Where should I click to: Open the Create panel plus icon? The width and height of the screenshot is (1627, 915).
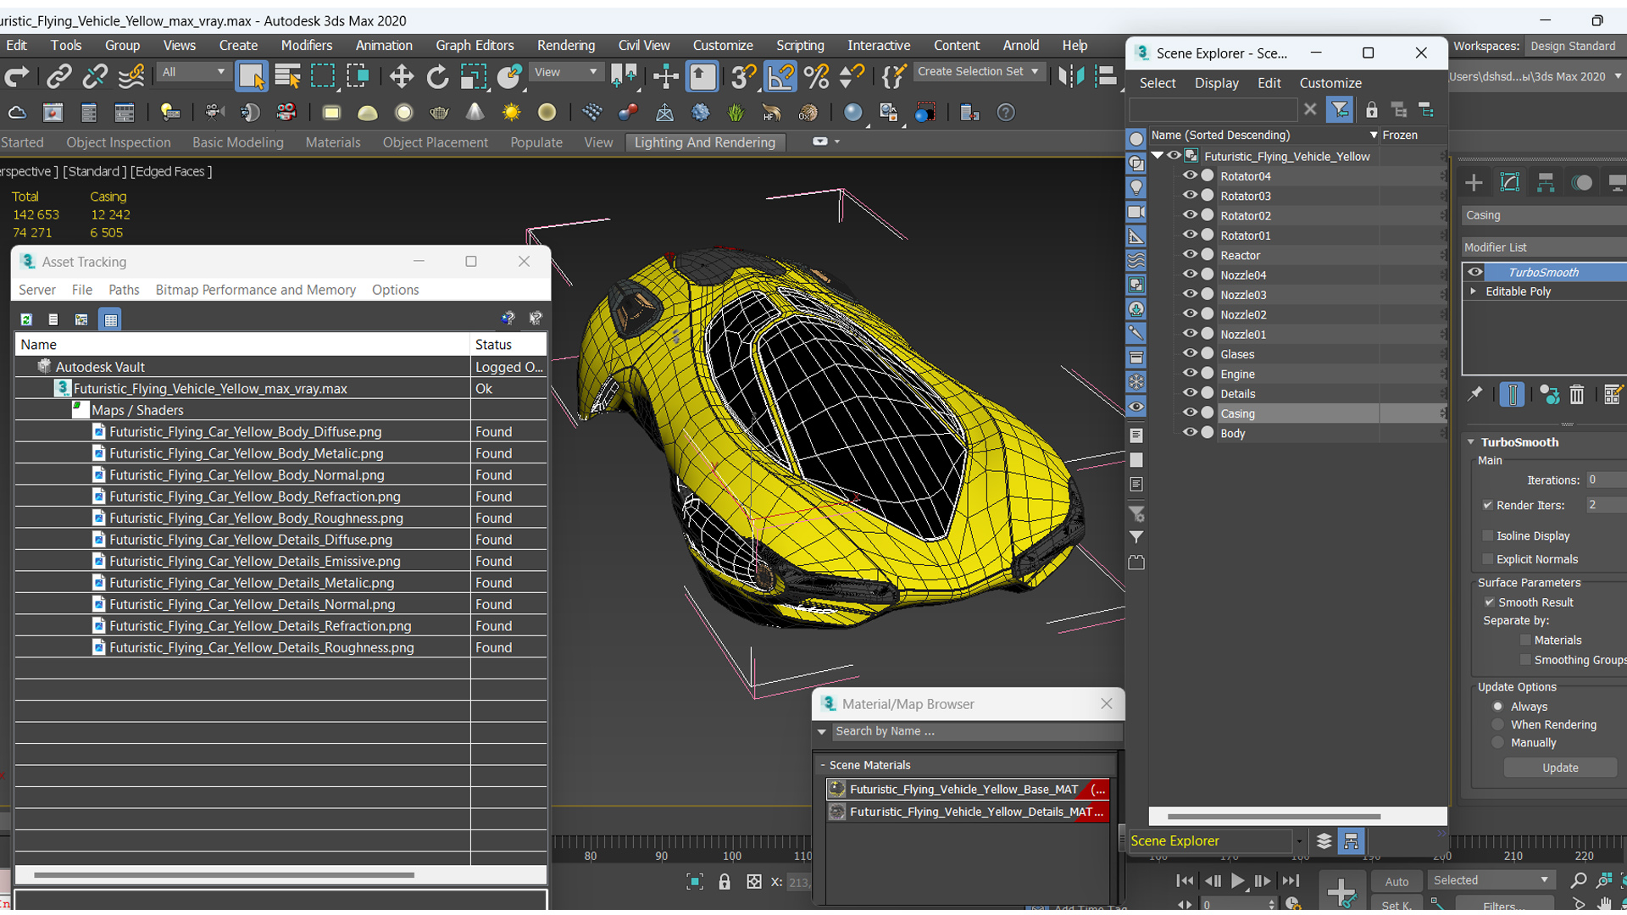(1474, 182)
